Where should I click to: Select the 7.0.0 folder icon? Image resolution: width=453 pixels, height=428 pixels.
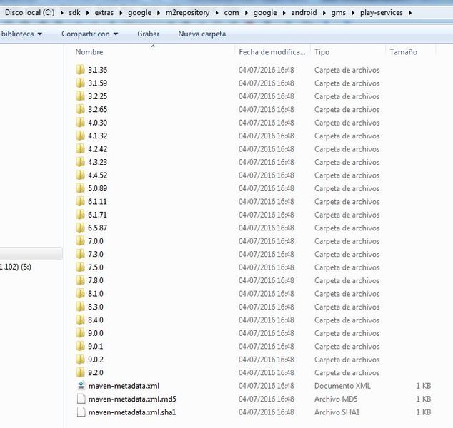pyautogui.click(x=81, y=241)
